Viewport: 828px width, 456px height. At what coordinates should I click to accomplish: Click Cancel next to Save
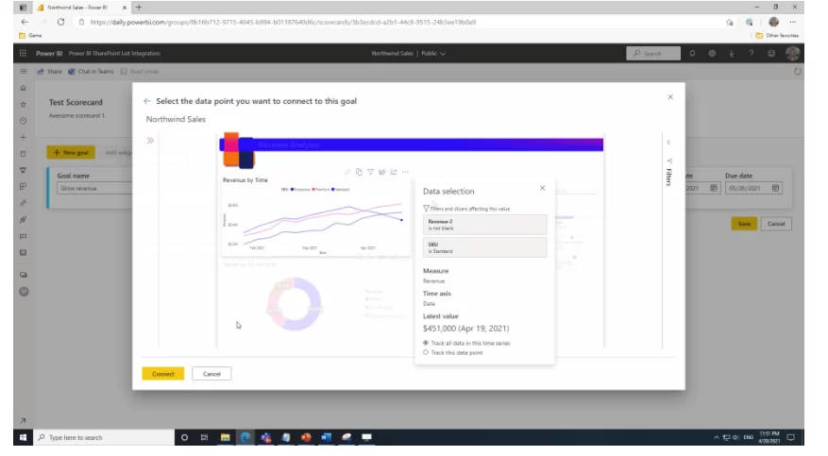[776, 224]
